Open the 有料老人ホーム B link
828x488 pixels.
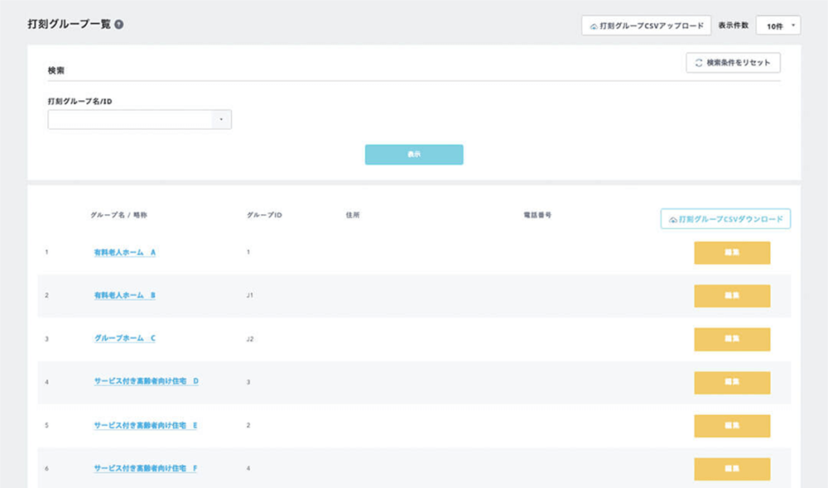125,295
